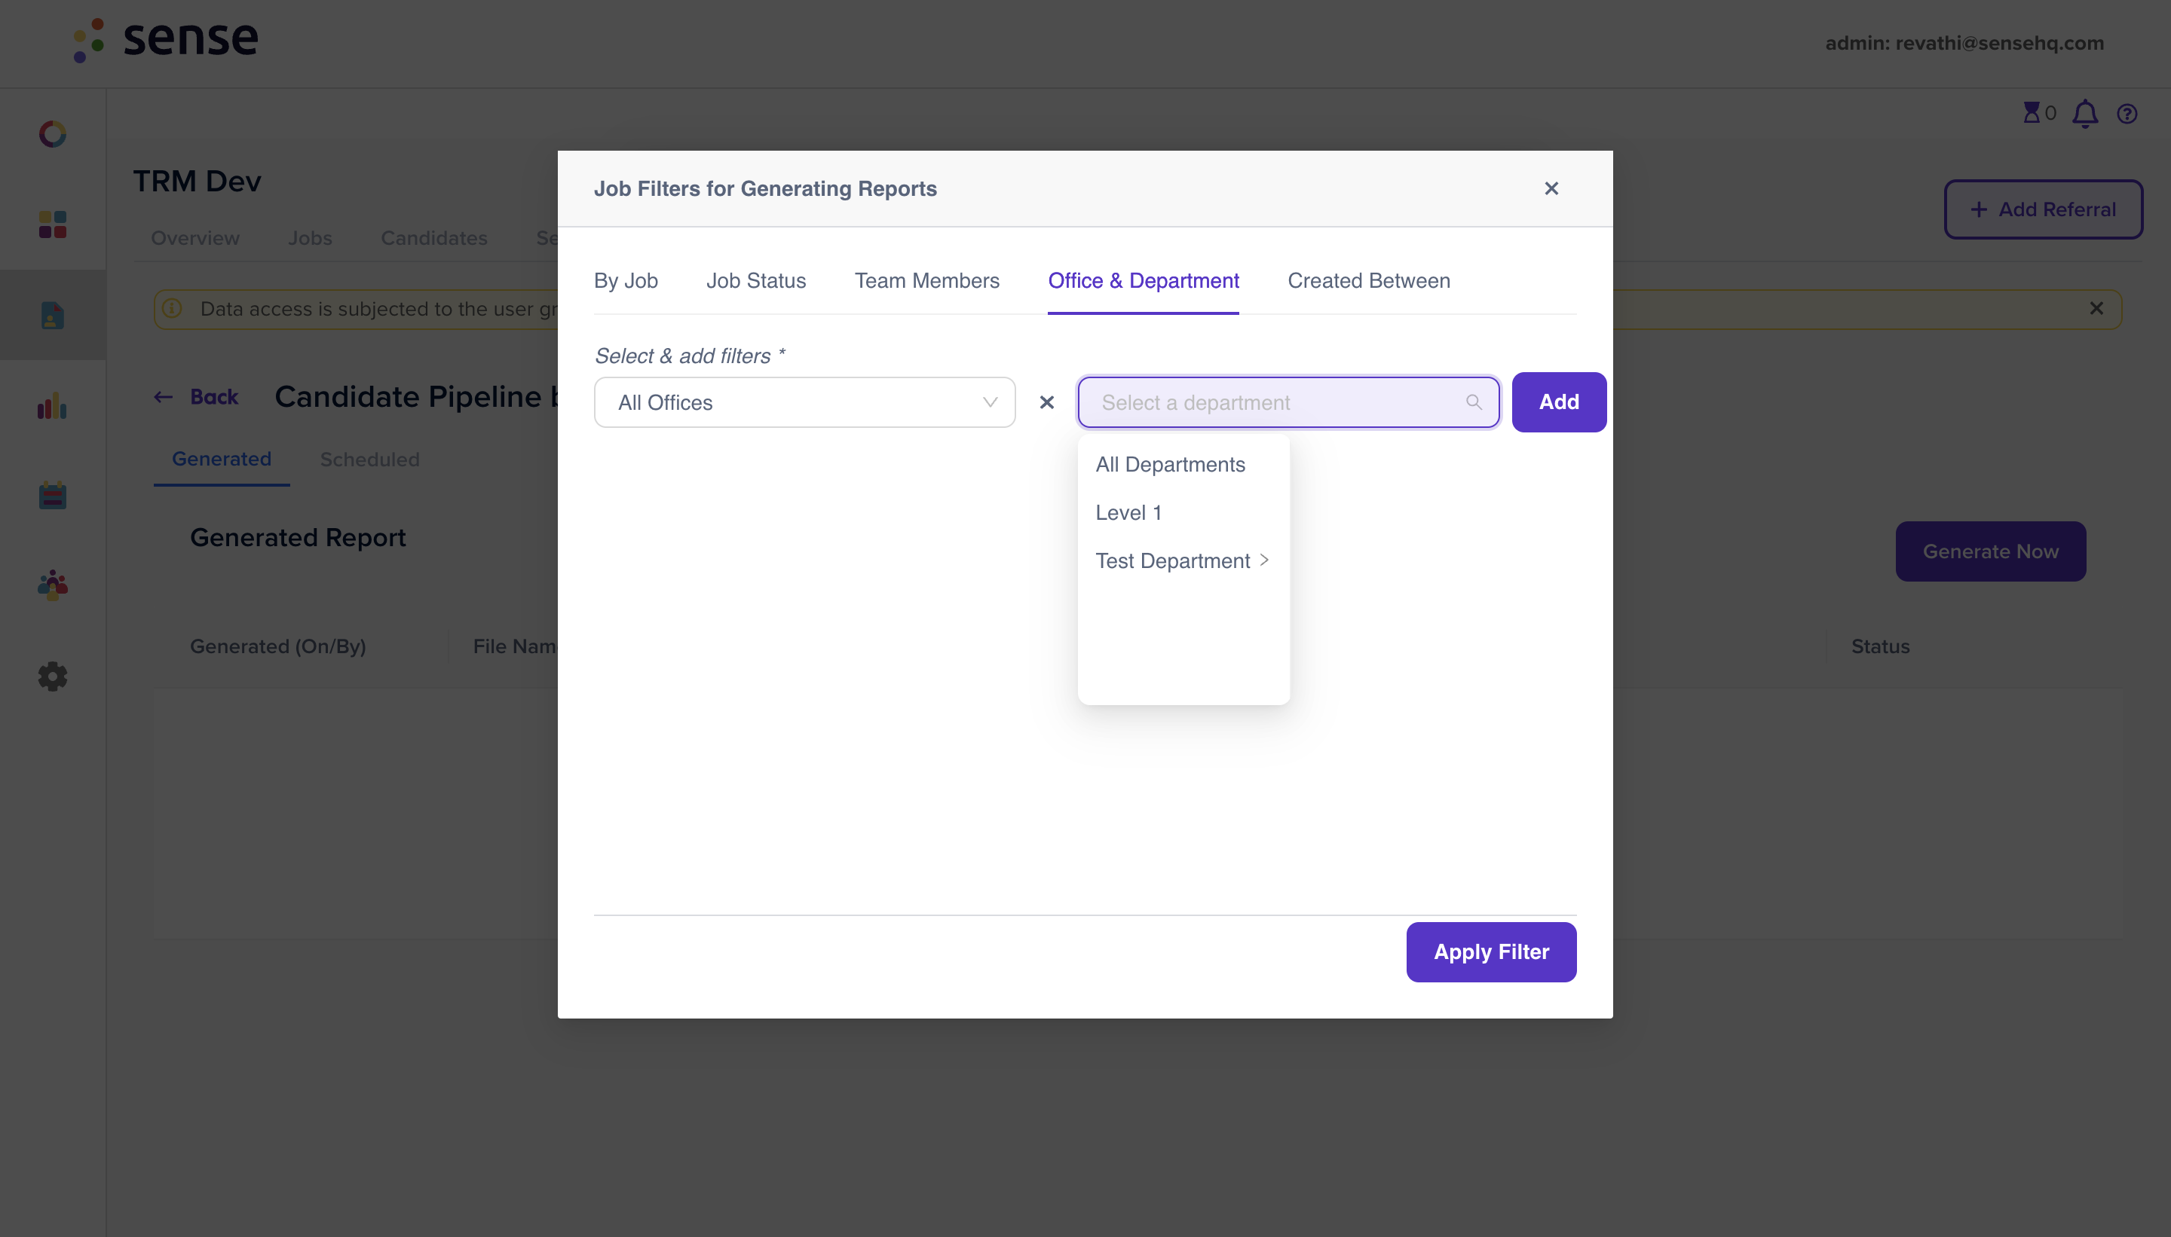Focus the Select a department search field
Image resolution: width=2171 pixels, height=1237 pixels.
click(x=1288, y=403)
